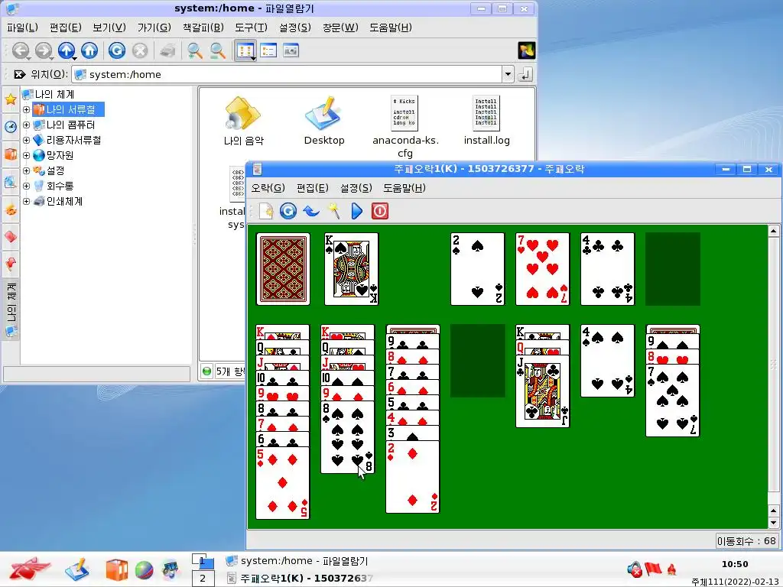Open 편집(E) menu in card game
The image size is (783, 587).
pyautogui.click(x=312, y=188)
